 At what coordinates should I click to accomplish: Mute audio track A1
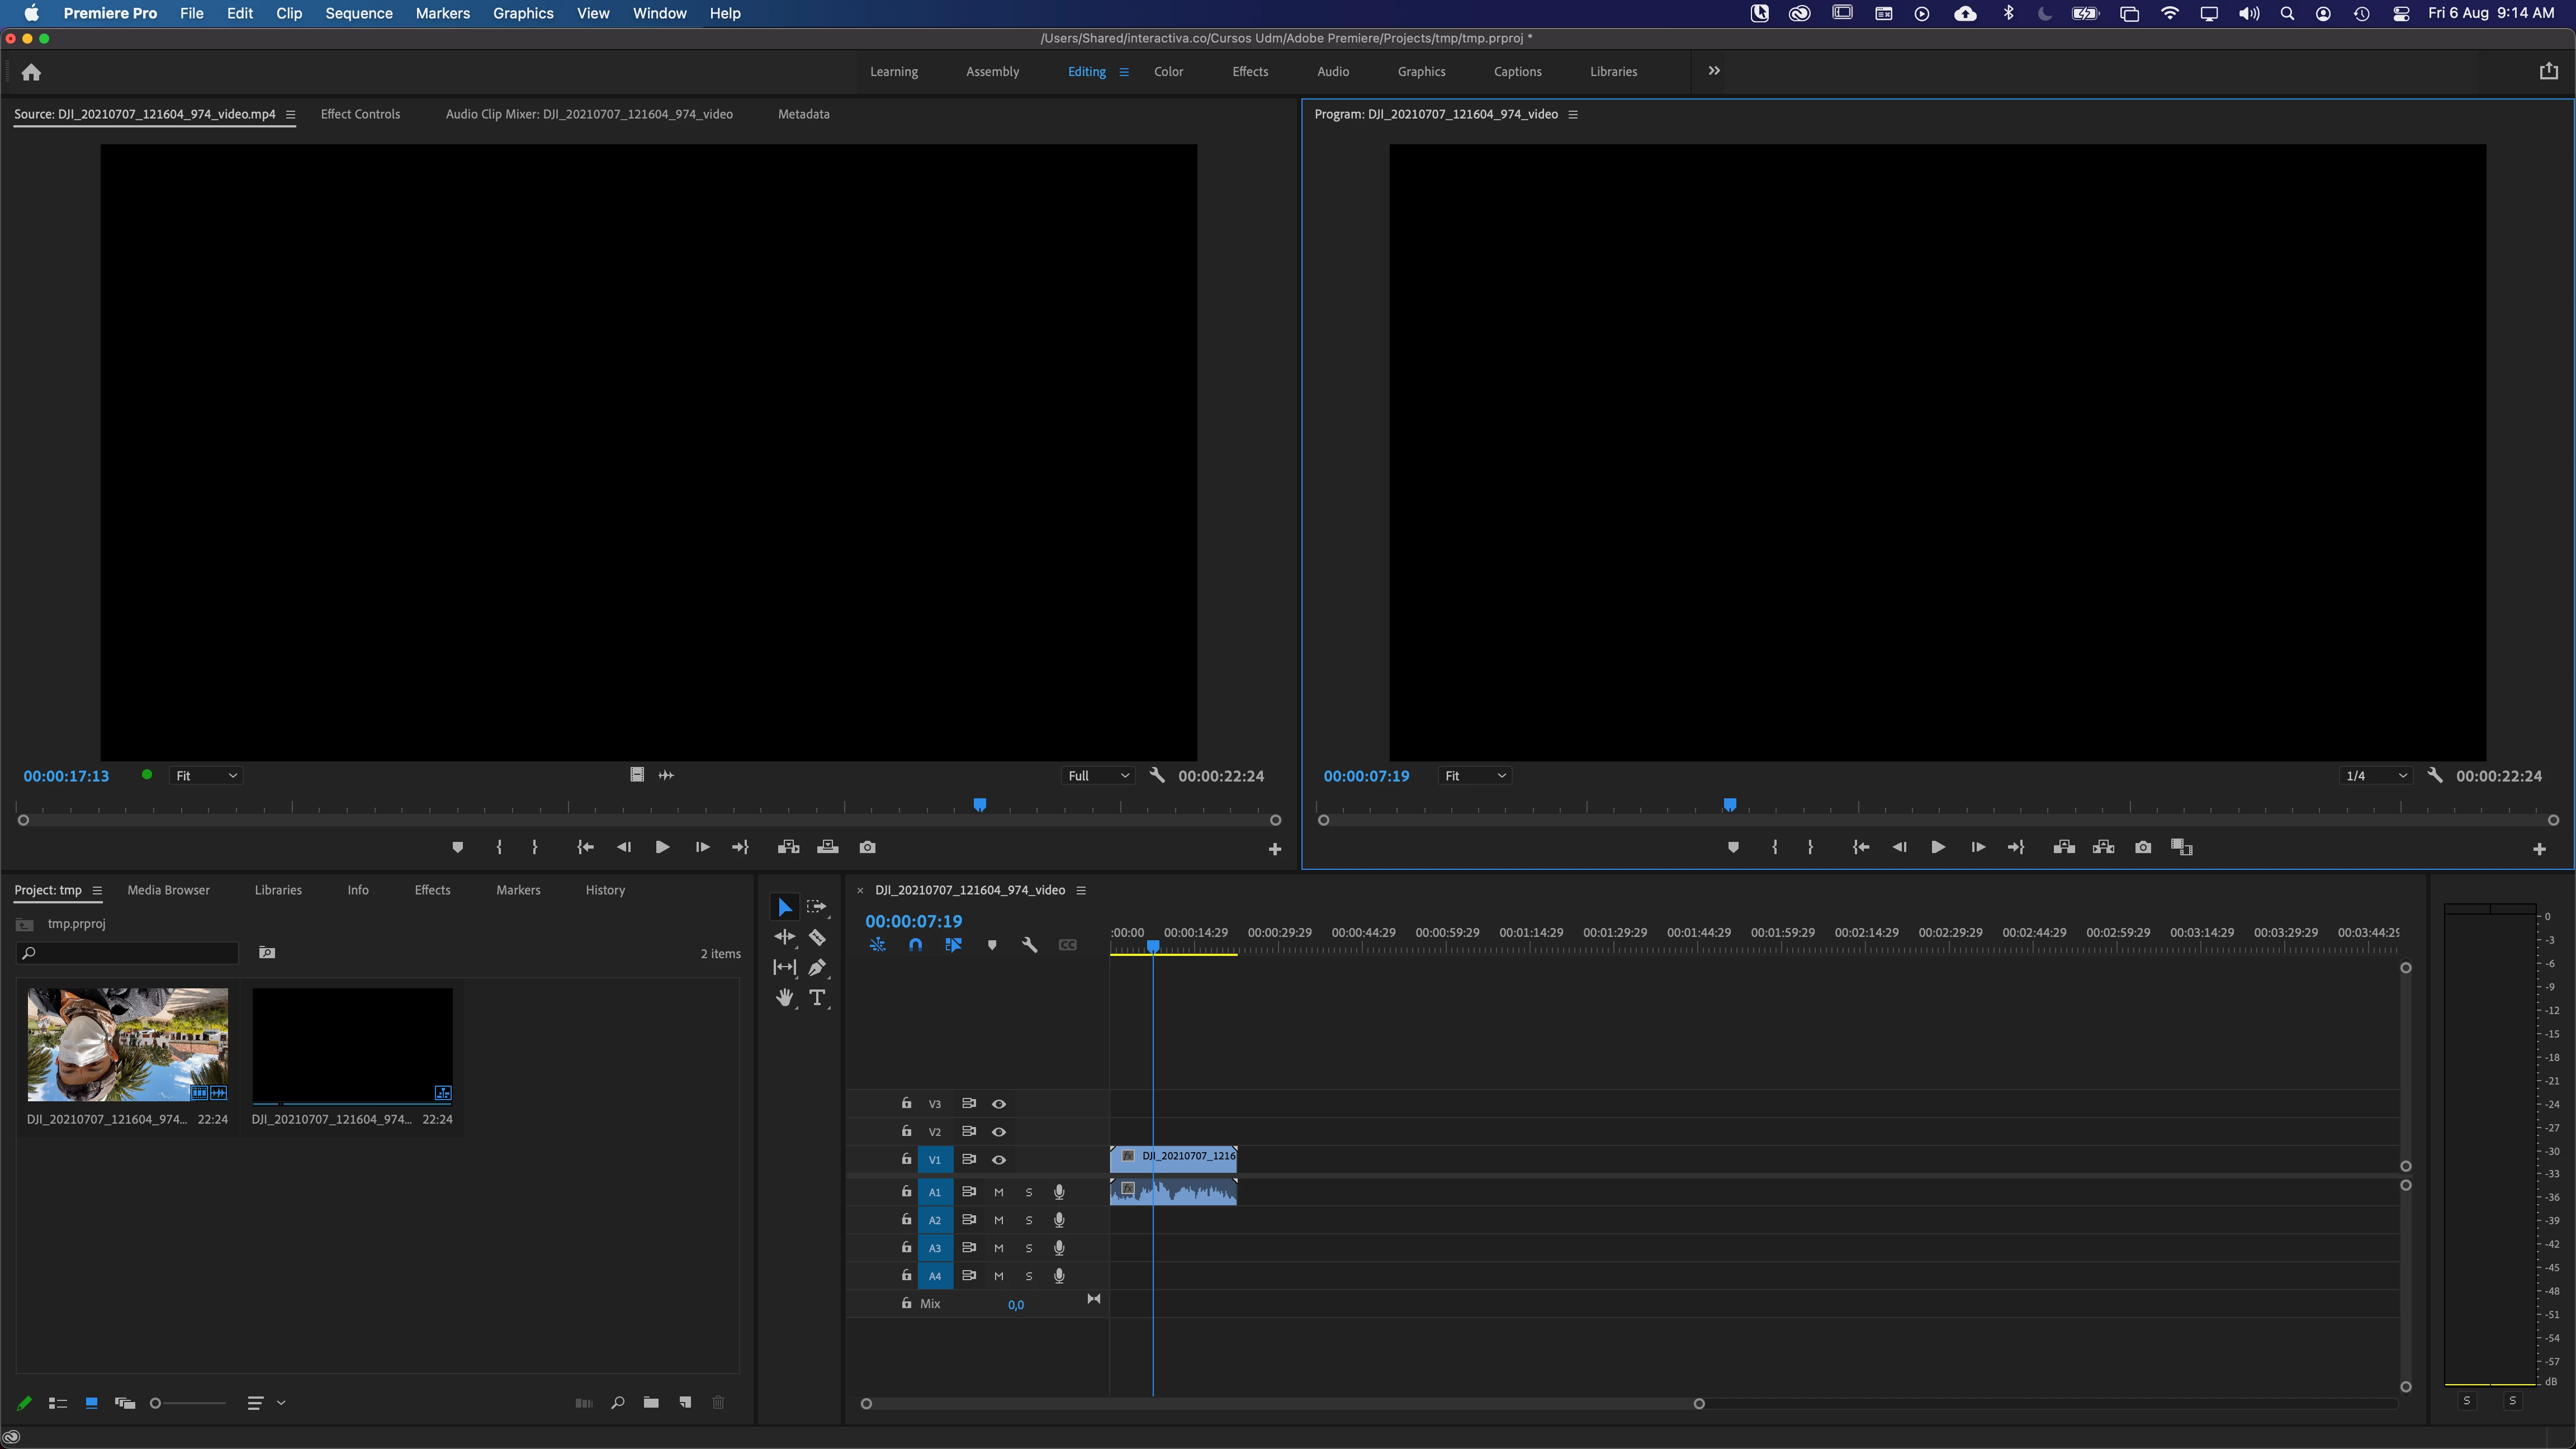point(998,1192)
